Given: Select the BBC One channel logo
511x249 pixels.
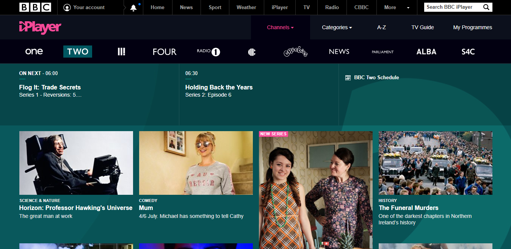Looking at the screenshot, I should (34, 52).
